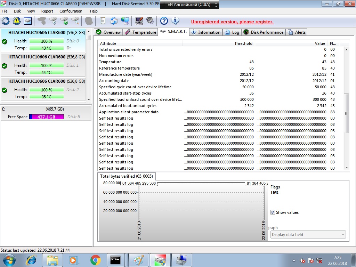Switch to the Alerts tab

pyautogui.click(x=297, y=32)
